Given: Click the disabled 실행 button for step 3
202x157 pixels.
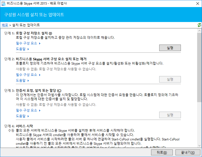Looking at the screenshot, I should pos(170,115).
